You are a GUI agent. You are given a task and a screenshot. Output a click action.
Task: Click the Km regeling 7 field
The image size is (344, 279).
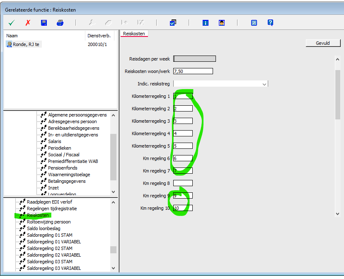pyautogui.click(x=183, y=170)
